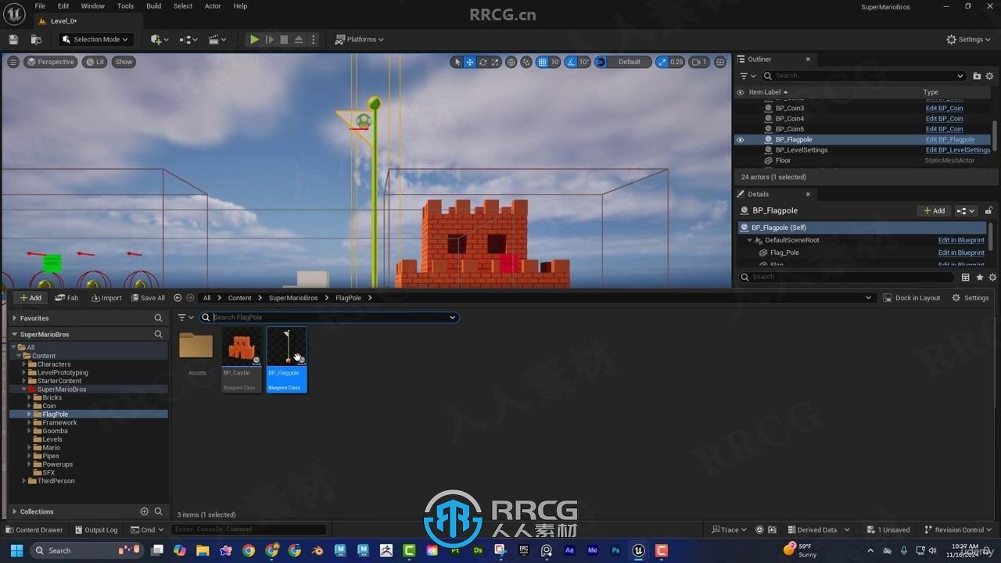
Task: Open the Outliner settings gear
Action: click(990, 76)
